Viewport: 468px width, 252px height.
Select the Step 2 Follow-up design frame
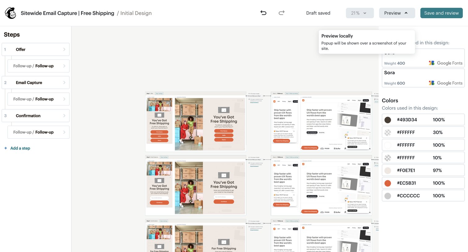[x=321, y=185]
